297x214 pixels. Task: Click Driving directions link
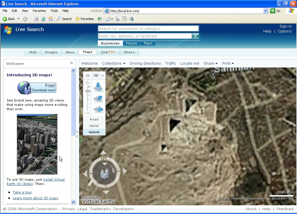145,64
